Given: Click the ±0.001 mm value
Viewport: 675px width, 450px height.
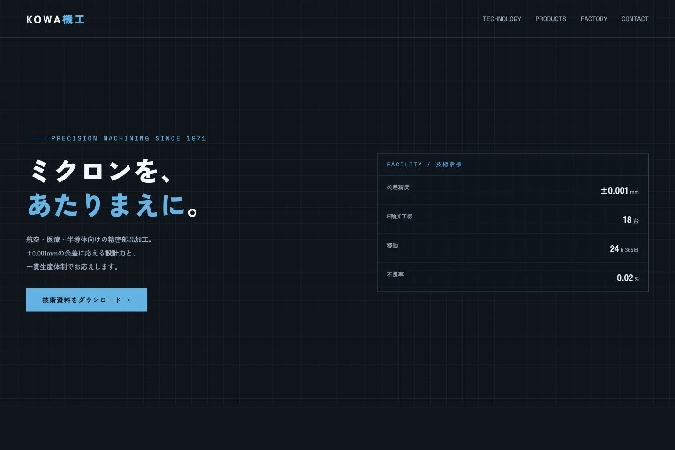Looking at the screenshot, I should (x=619, y=191).
